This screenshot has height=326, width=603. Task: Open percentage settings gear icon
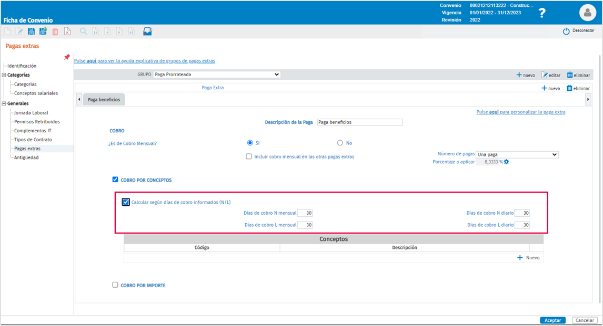507,162
